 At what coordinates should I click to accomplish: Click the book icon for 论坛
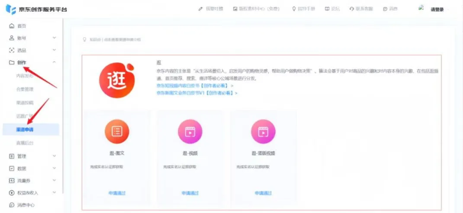click(327, 9)
